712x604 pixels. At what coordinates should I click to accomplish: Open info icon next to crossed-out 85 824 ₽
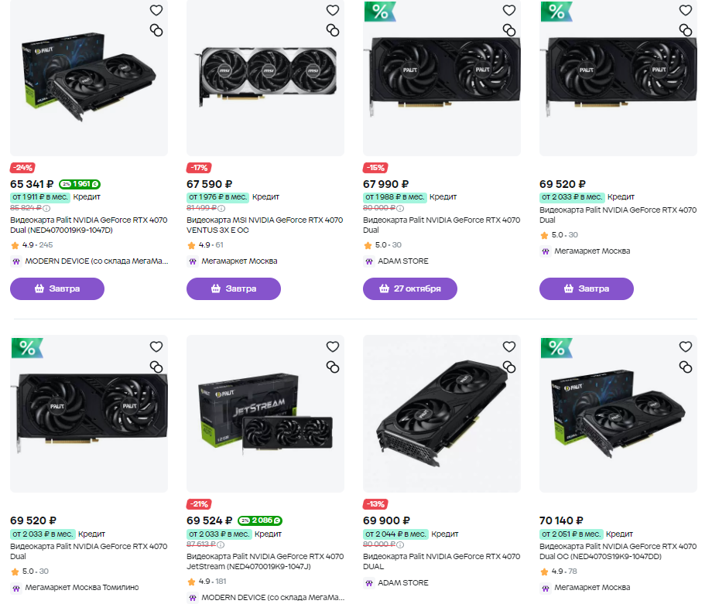click(46, 208)
